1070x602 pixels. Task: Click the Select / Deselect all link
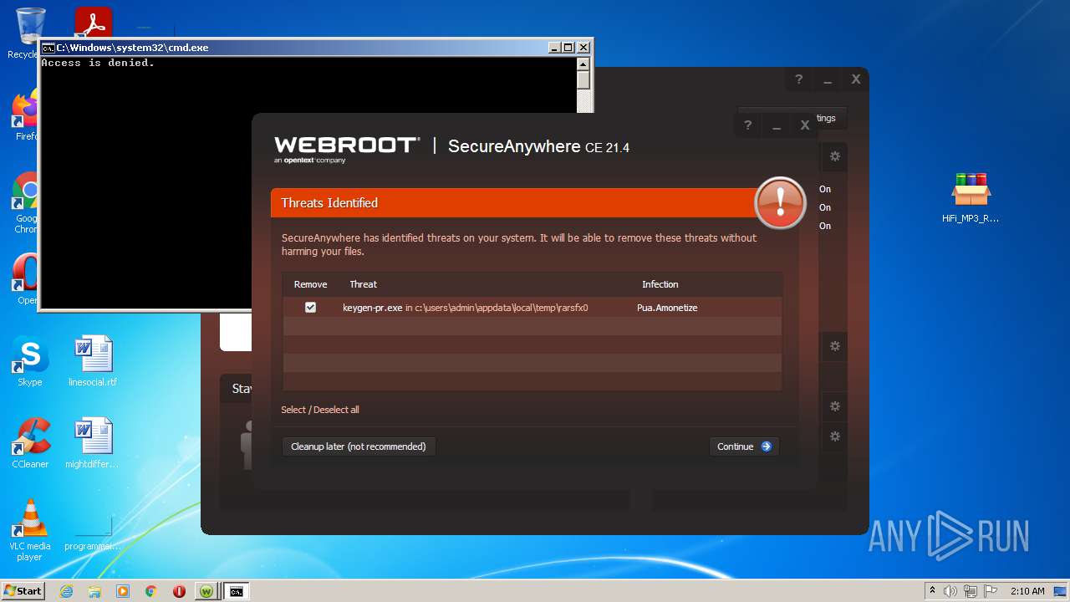coord(320,410)
